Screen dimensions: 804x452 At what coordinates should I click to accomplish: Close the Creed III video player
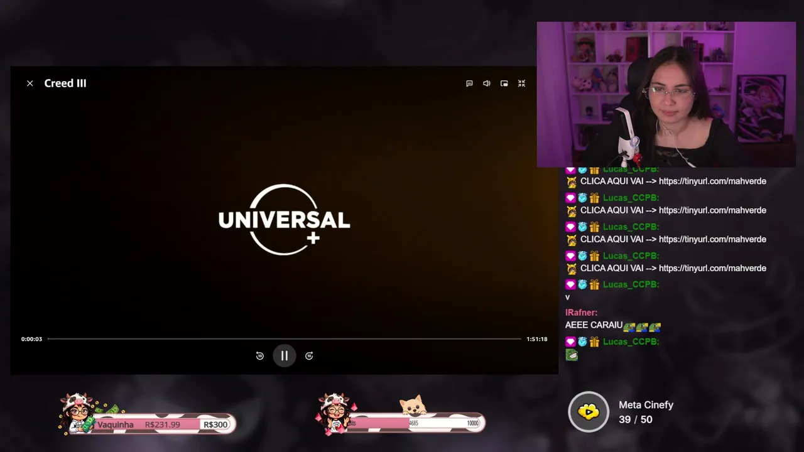coord(30,83)
